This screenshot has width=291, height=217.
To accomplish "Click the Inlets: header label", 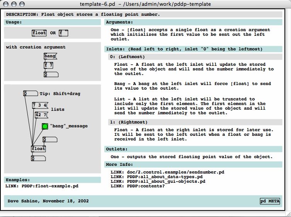I will coord(184,49).
